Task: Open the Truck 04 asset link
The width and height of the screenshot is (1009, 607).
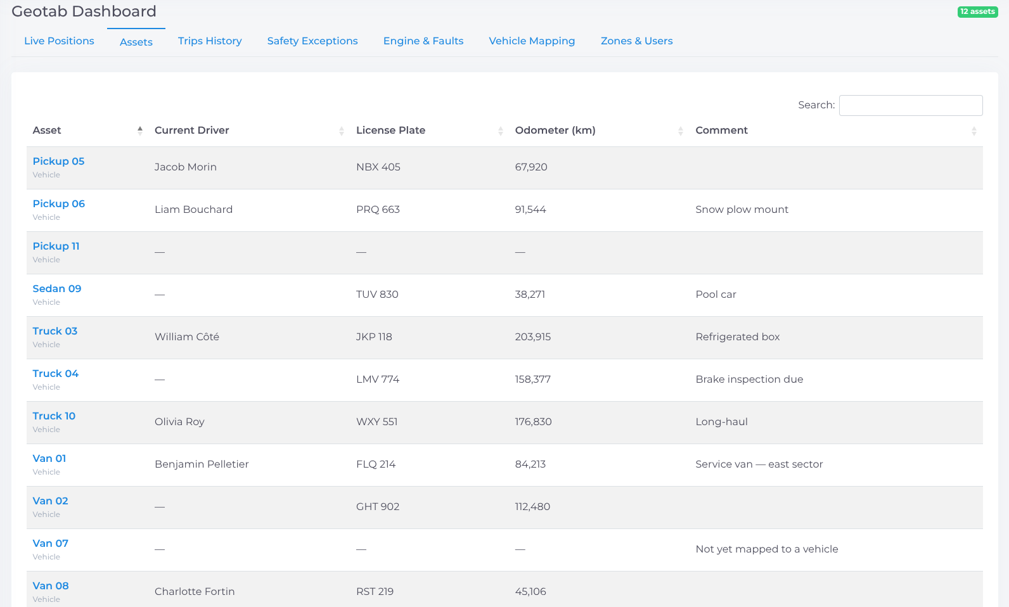Action: tap(56, 373)
